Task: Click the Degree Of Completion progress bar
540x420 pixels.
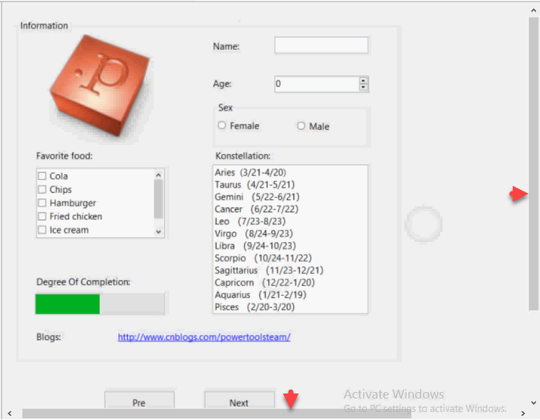Action: click(x=100, y=303)
